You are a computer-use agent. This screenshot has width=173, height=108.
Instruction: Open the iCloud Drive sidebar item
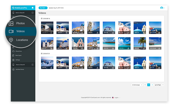(19, 51)
